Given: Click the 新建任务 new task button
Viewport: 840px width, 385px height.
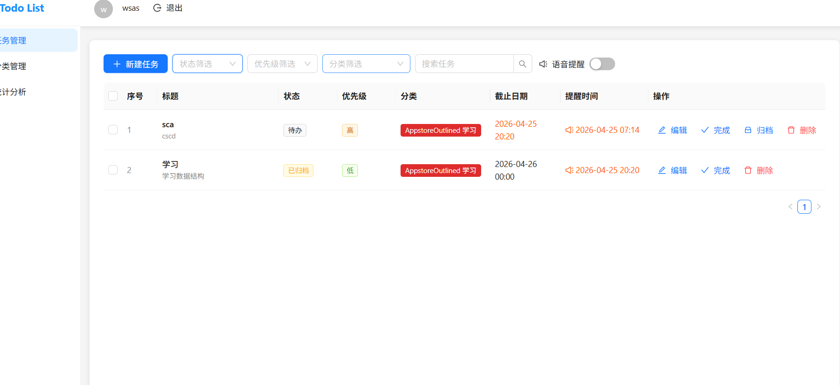Looking at the screenshot, I should [135, 64].
